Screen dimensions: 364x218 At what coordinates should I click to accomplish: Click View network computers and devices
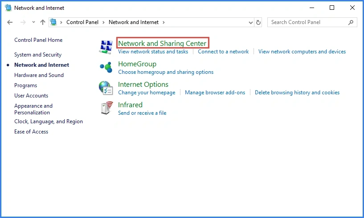coord(302,52)
